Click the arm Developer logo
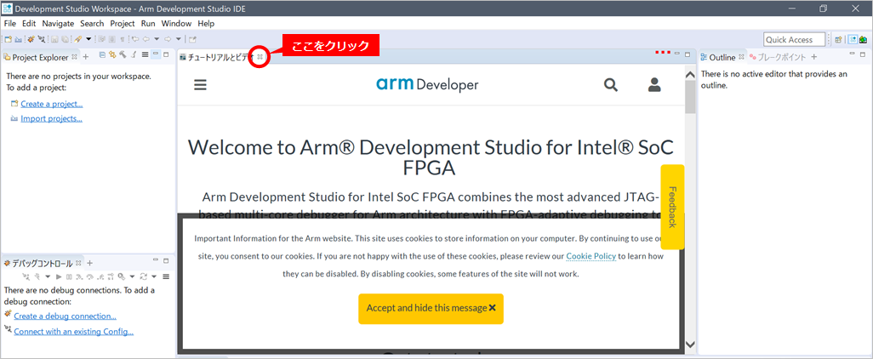Viewport: 873px width, 359px height. point(427,84)
